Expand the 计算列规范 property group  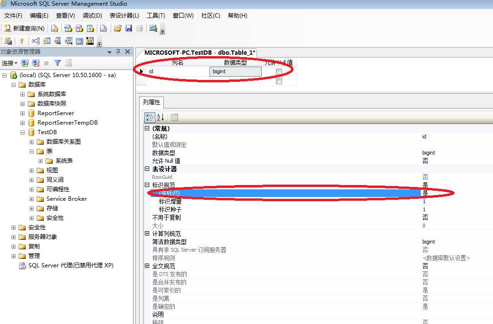point(147,233)
